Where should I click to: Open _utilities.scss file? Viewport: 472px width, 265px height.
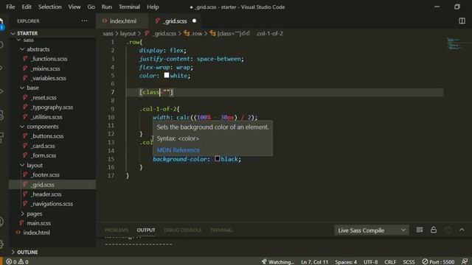tap(47, 117)
